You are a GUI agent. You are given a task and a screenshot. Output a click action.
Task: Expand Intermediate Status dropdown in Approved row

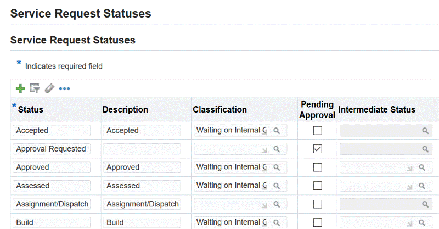coord(410,167)
